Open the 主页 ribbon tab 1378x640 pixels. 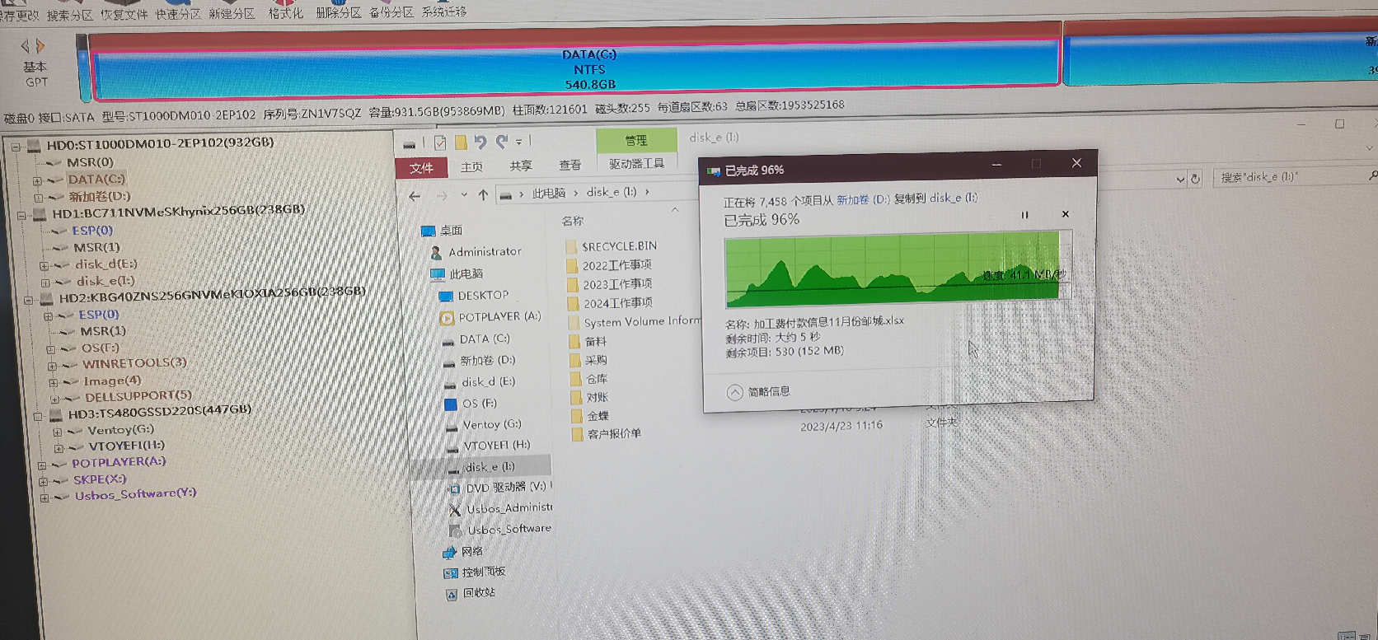coord(471,166)
